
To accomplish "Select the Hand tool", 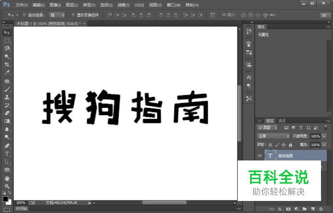I will tap(7, 178).
